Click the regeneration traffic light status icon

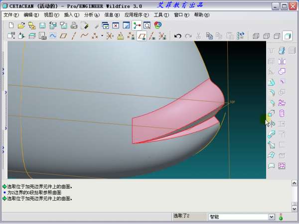point(281,217)
